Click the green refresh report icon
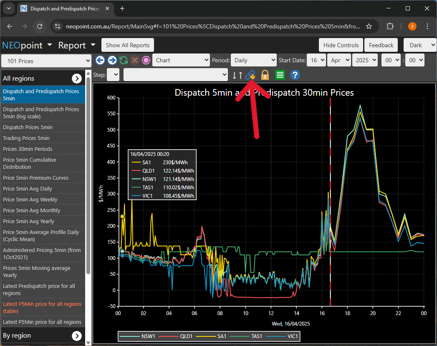Screen dimensions: 437x346 123,60
